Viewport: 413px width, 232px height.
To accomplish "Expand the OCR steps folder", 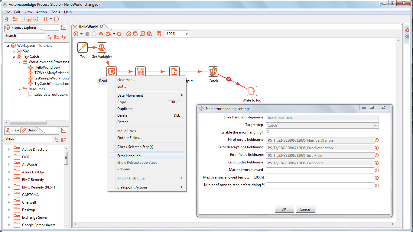I will [9, 157].
